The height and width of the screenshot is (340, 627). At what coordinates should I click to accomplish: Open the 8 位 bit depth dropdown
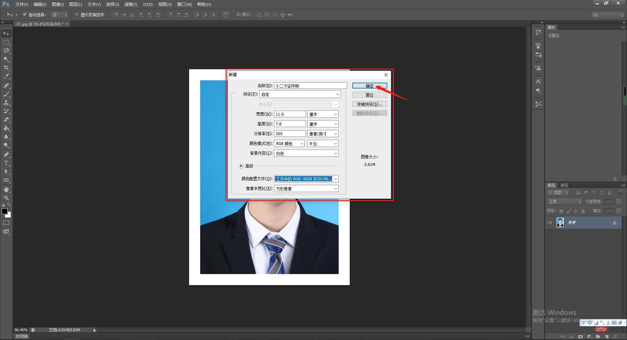coord(323,143)
